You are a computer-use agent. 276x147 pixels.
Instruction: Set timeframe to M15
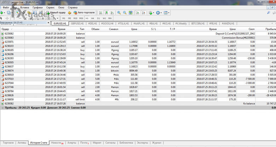75,18
